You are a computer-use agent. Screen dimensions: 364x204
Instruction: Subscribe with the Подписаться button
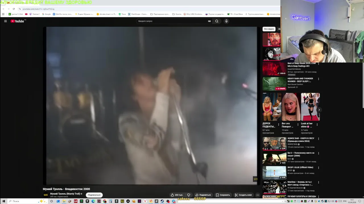tap(94, 195)
